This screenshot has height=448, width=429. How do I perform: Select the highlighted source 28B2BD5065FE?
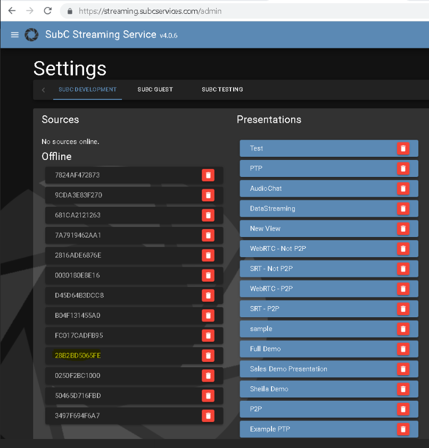tap(78, 356)
